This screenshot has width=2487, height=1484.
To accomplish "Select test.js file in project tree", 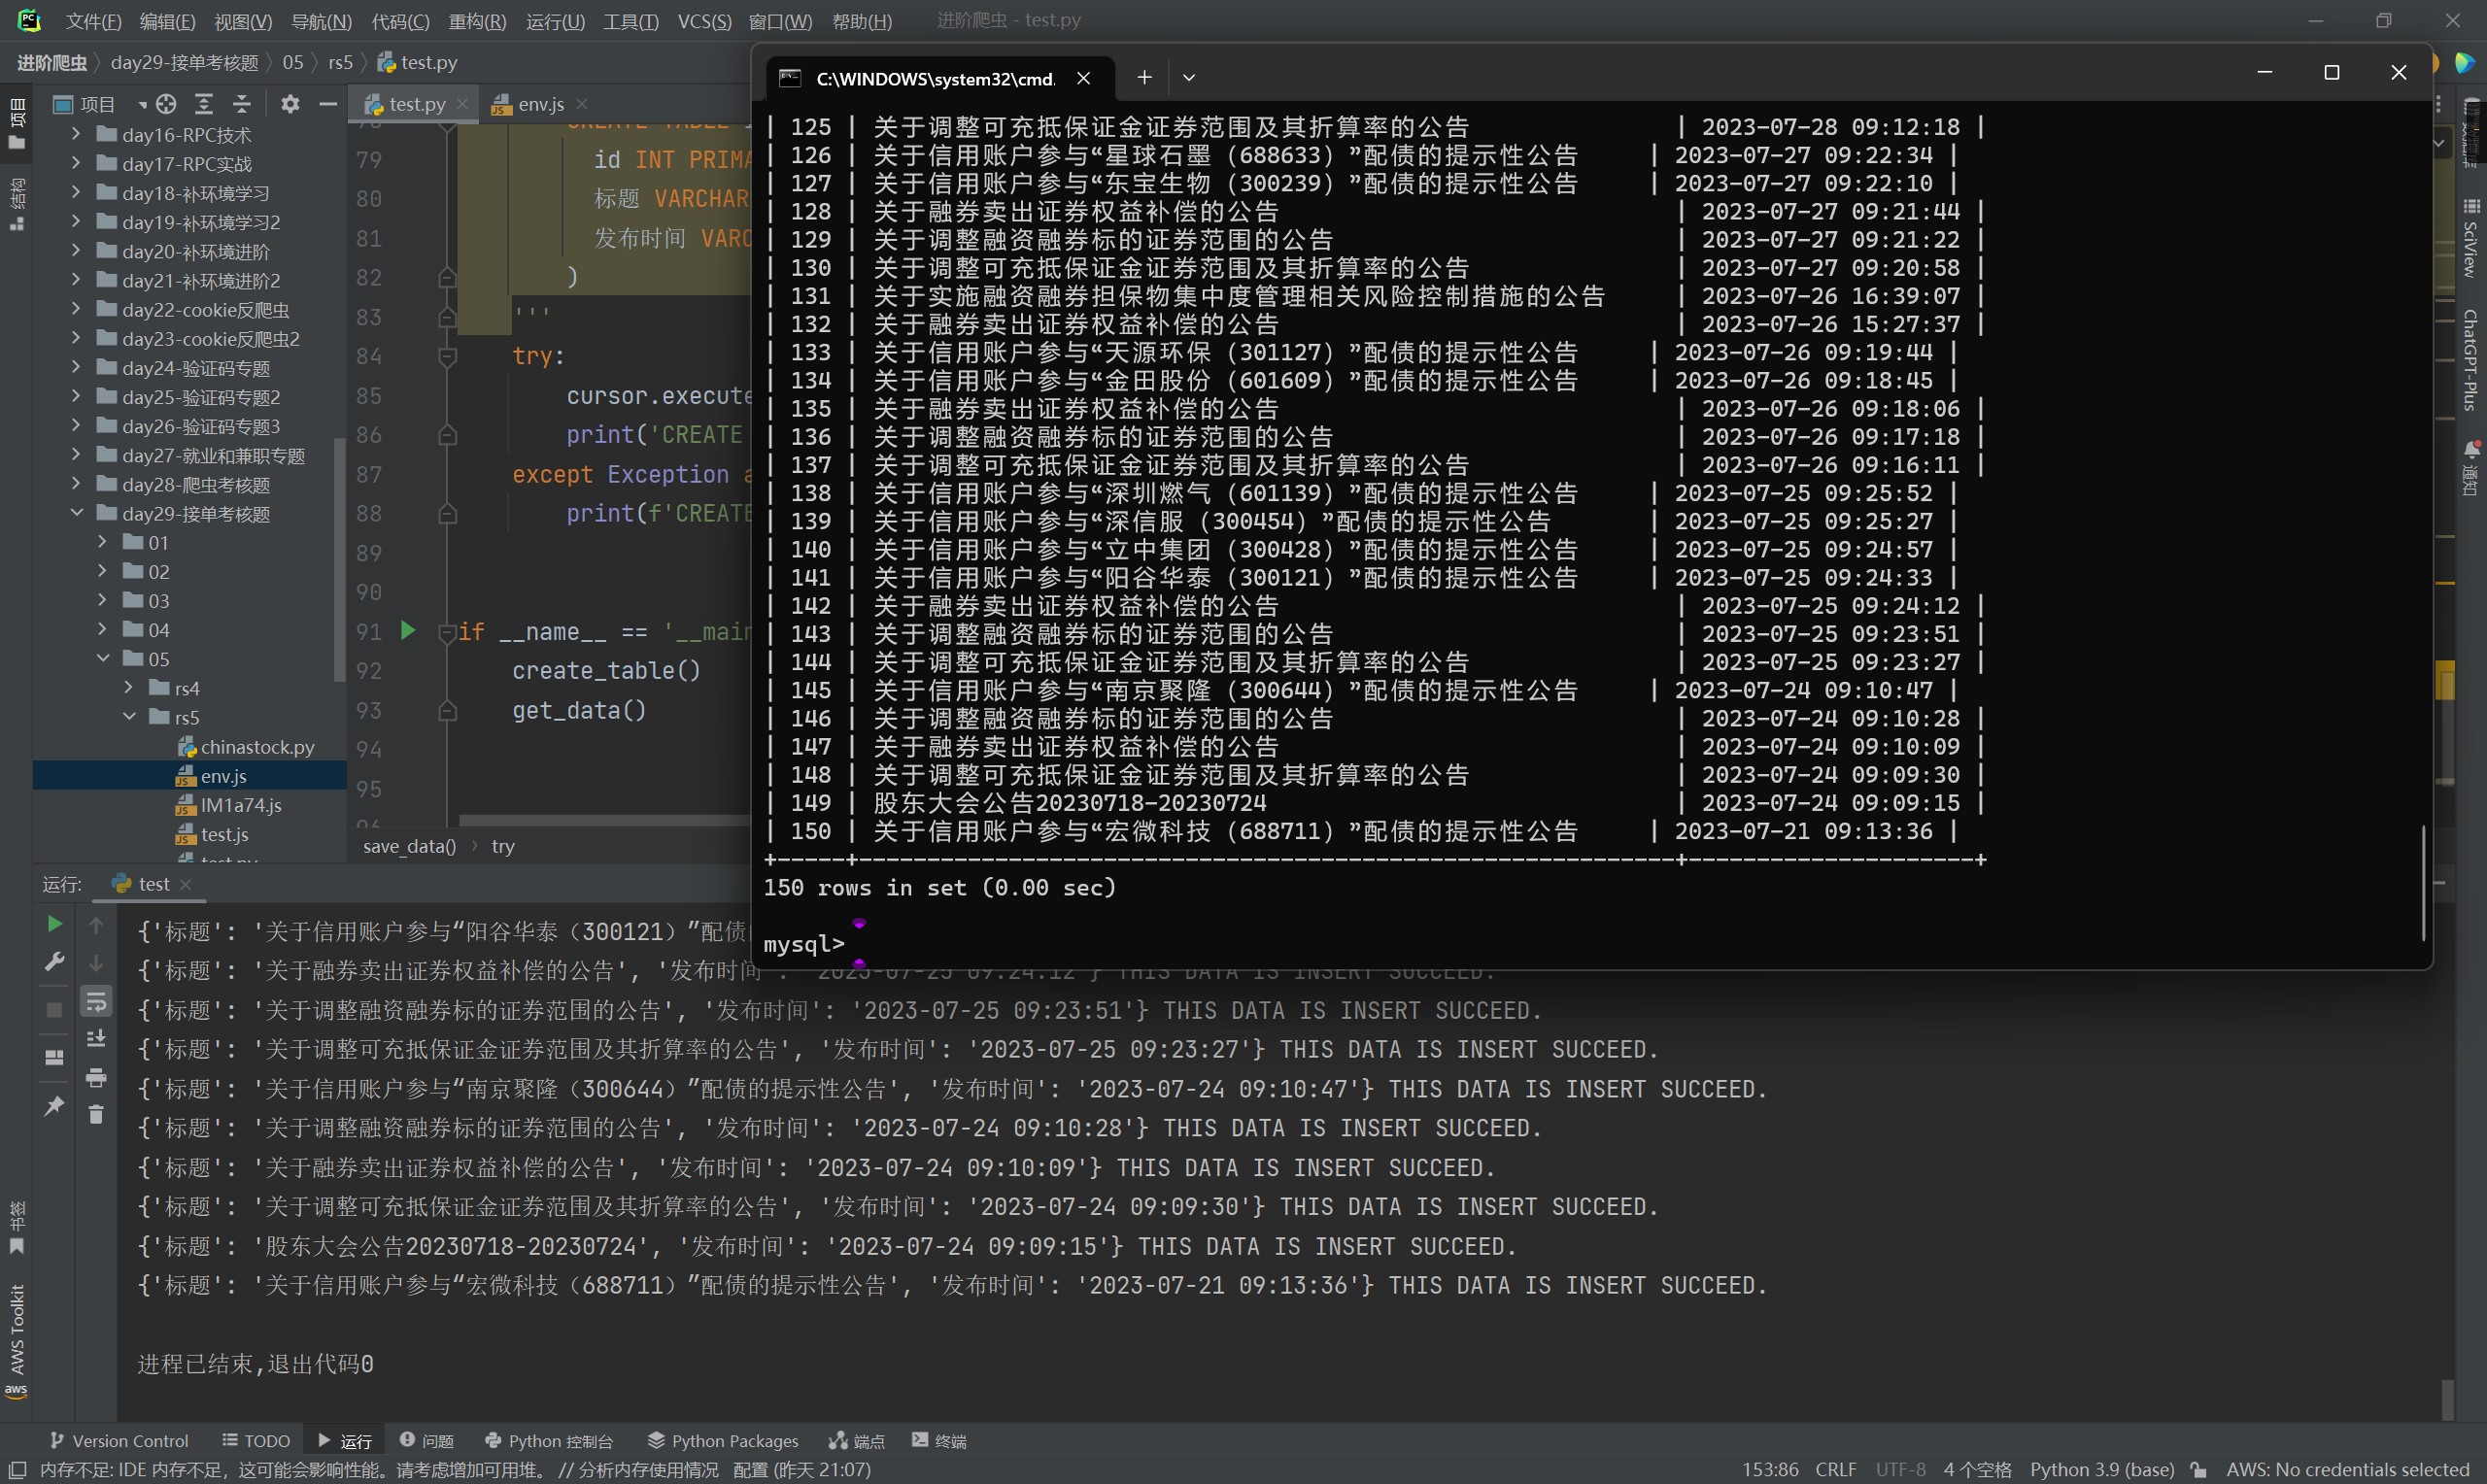I will [224, 834].
